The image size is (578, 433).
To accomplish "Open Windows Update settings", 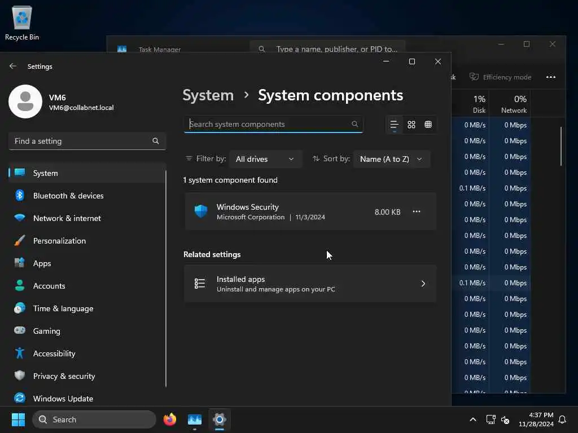I will coord(87,399).
